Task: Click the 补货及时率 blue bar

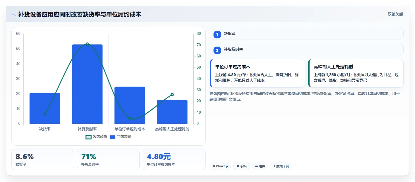Action: (87, 84)
